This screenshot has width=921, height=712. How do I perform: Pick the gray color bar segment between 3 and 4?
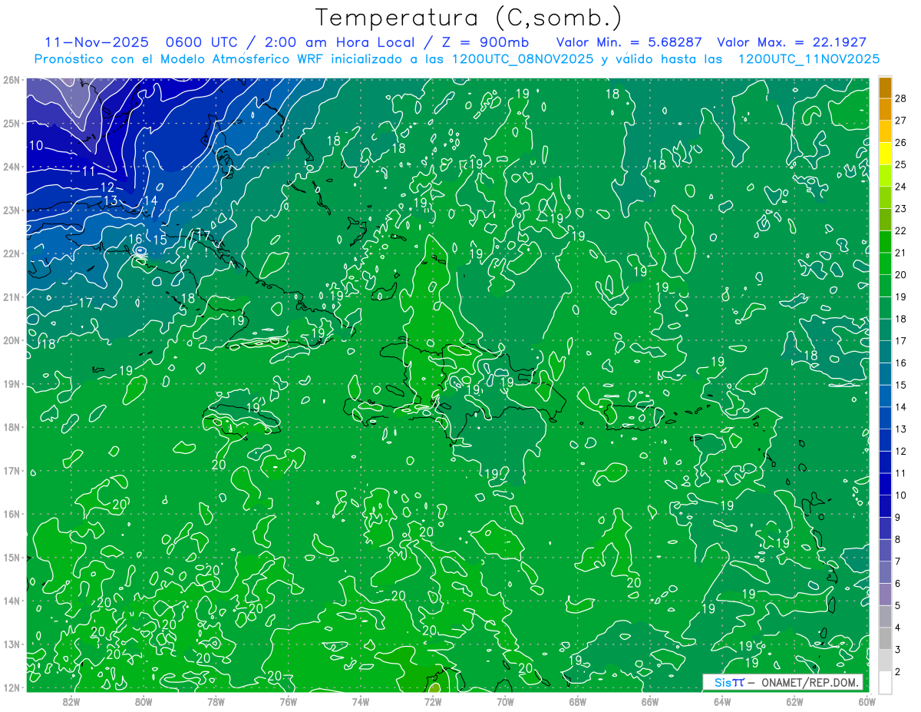(x=885, y=638)
